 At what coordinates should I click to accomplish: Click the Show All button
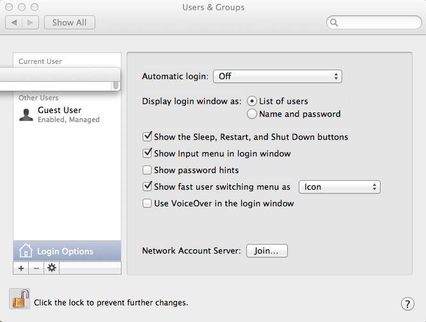(x=70, y=22)
